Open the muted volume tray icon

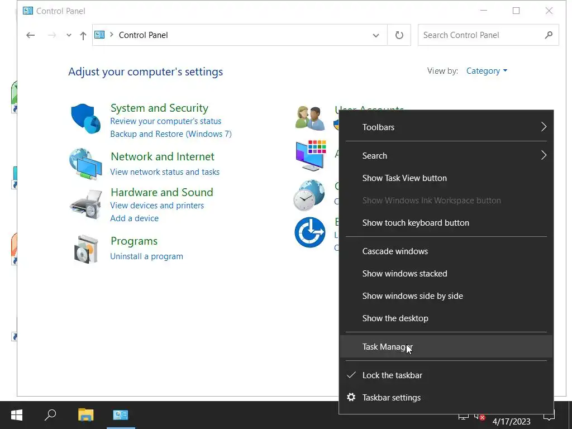(480, 417)
